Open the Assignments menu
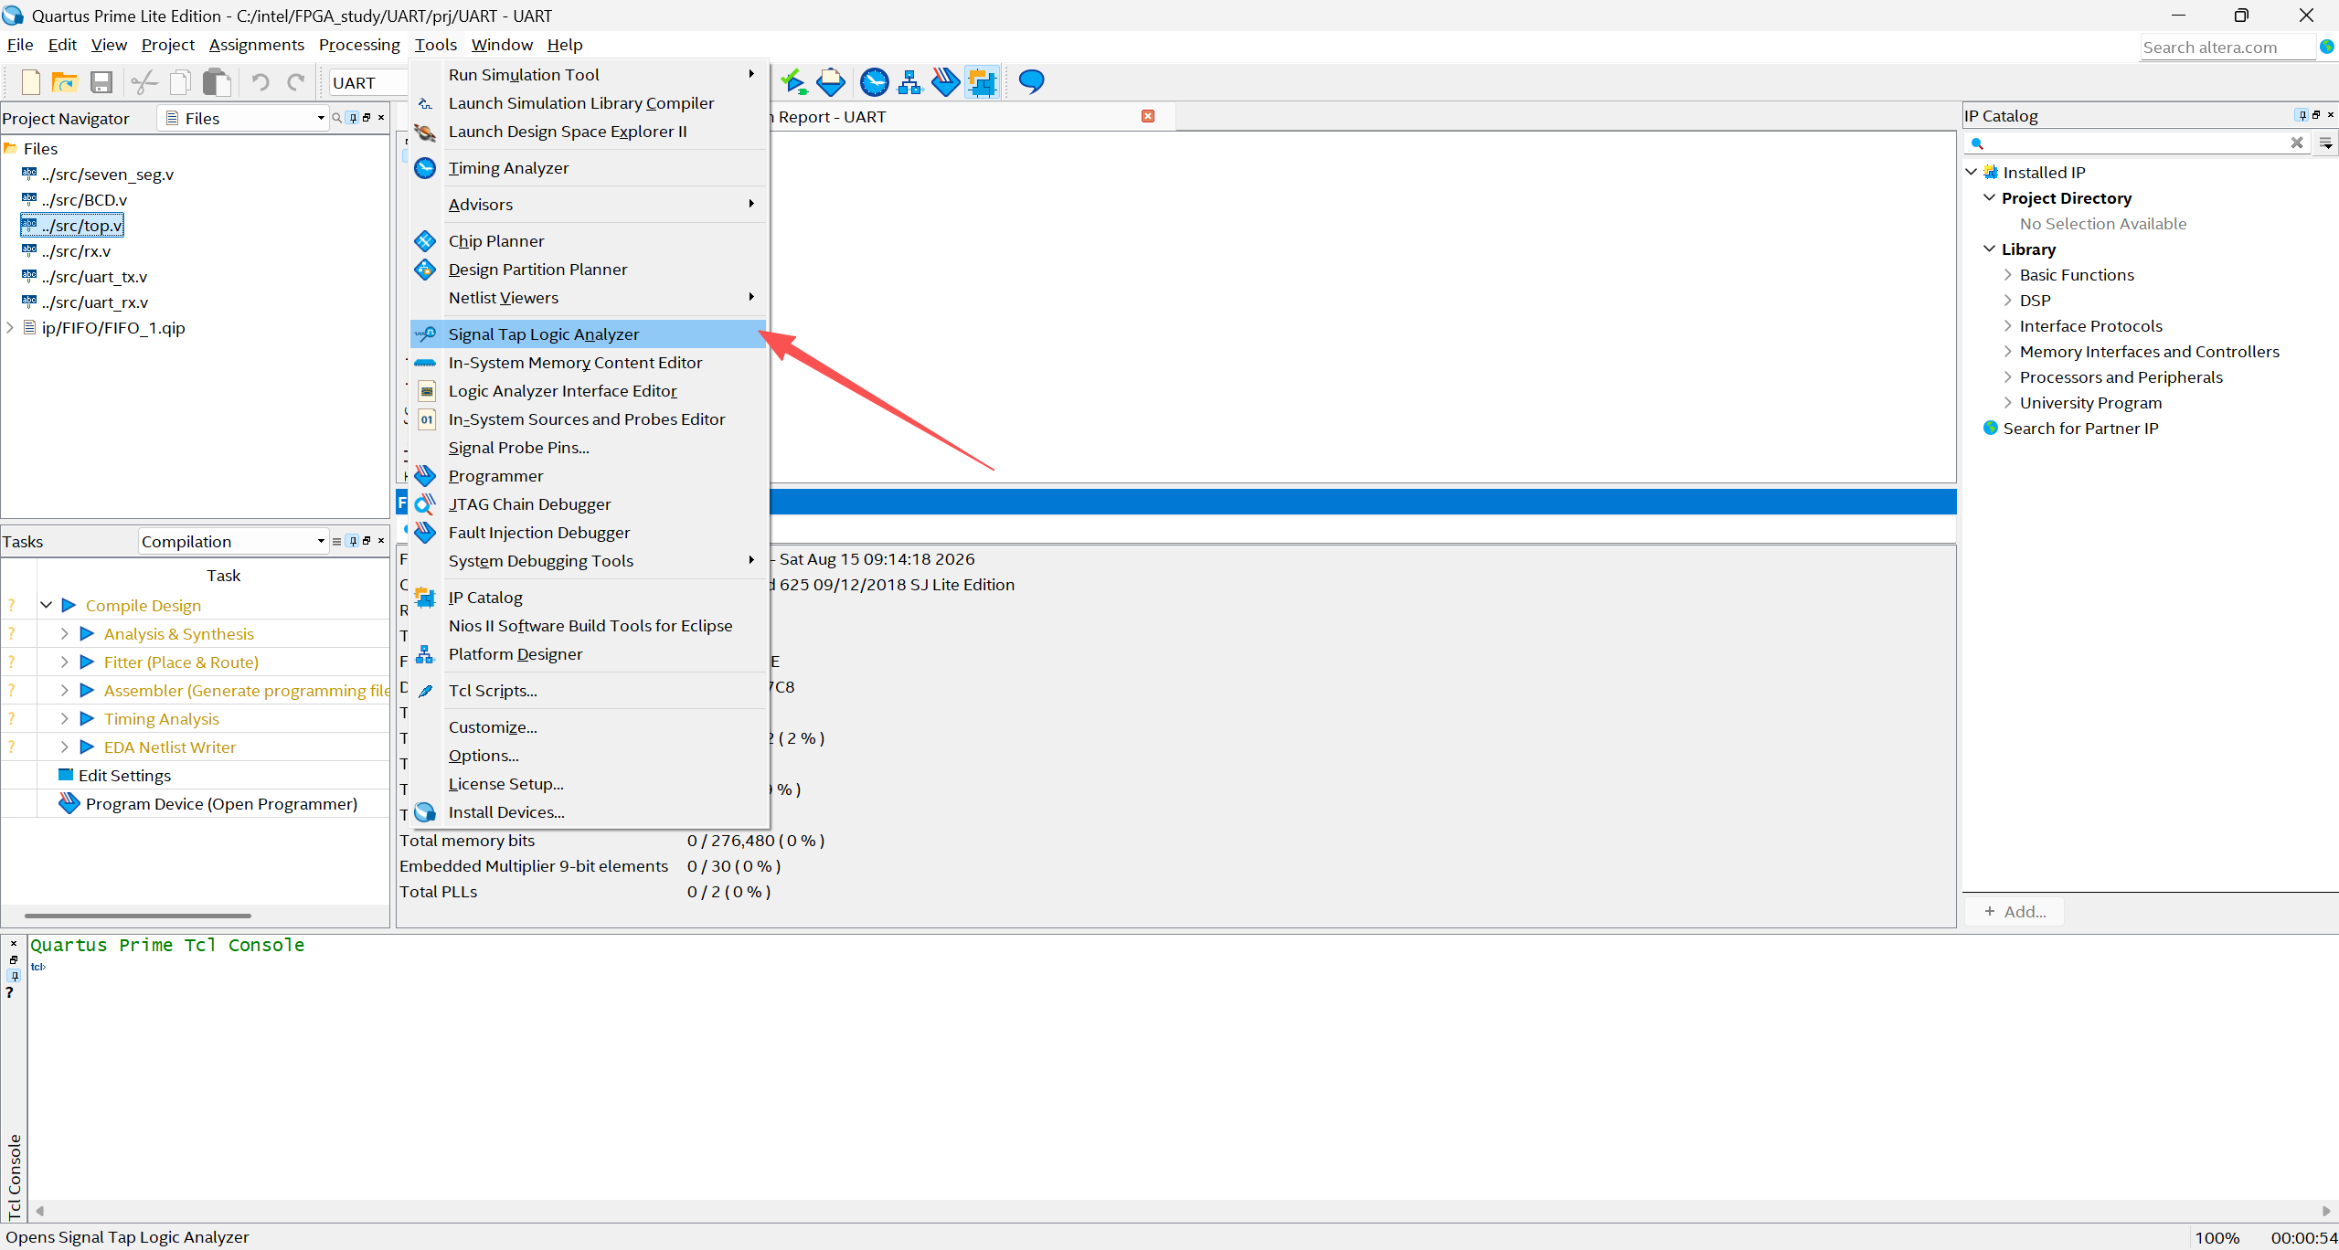The image size is (2339, 1250). click(x=256, y=45)
